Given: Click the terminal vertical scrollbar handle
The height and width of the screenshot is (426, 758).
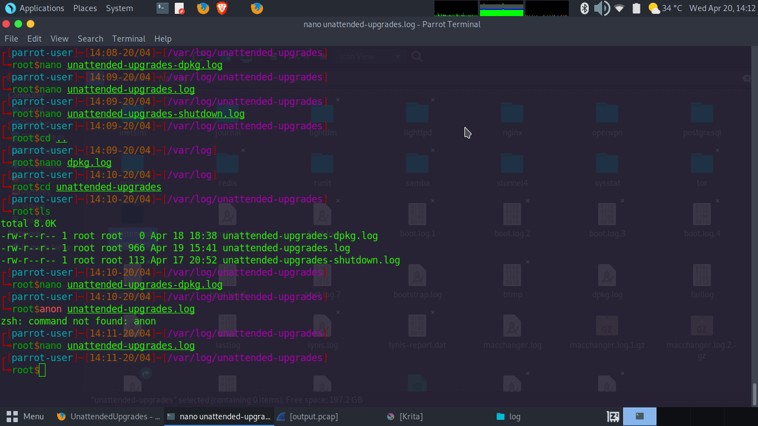Looking at the screenshot, I should pyautogui.click(x=754, y=394).
